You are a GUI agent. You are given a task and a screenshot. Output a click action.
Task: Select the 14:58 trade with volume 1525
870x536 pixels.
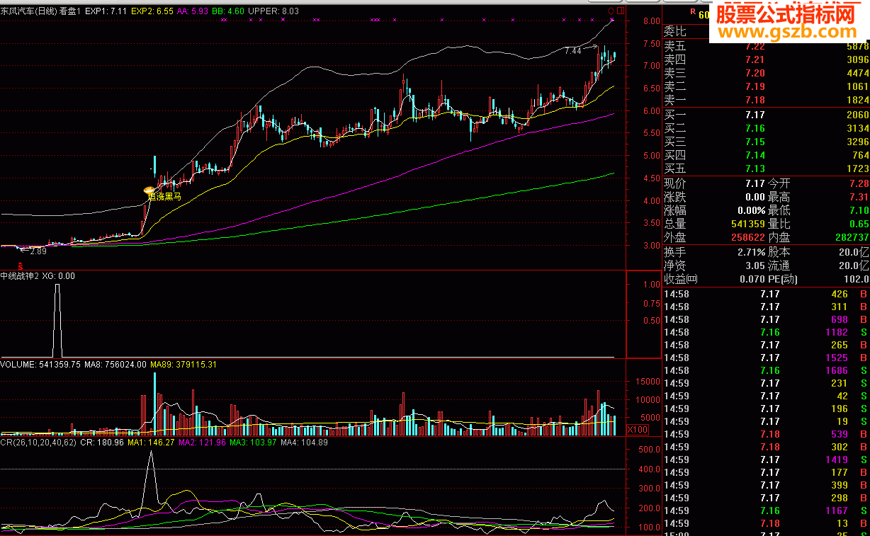pyautogui.click(x=766, y=358)
